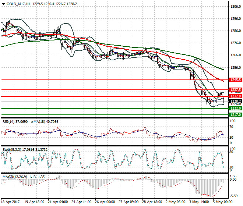Click the MACD scale value -5.59
The image size is (243, 206).
233,196
